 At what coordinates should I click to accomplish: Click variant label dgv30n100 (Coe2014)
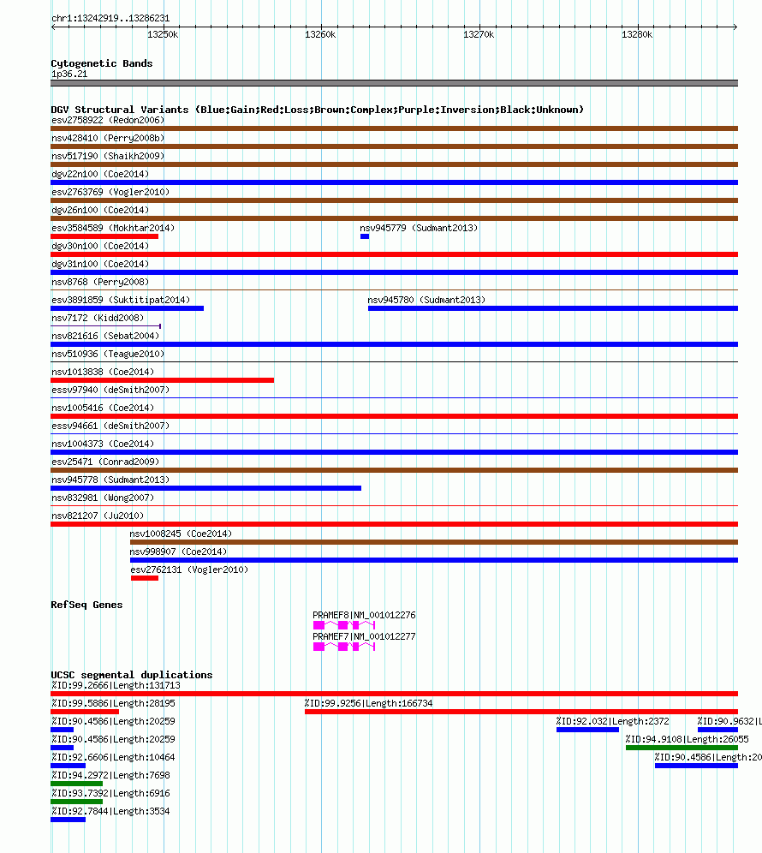[x=100, y=246]
